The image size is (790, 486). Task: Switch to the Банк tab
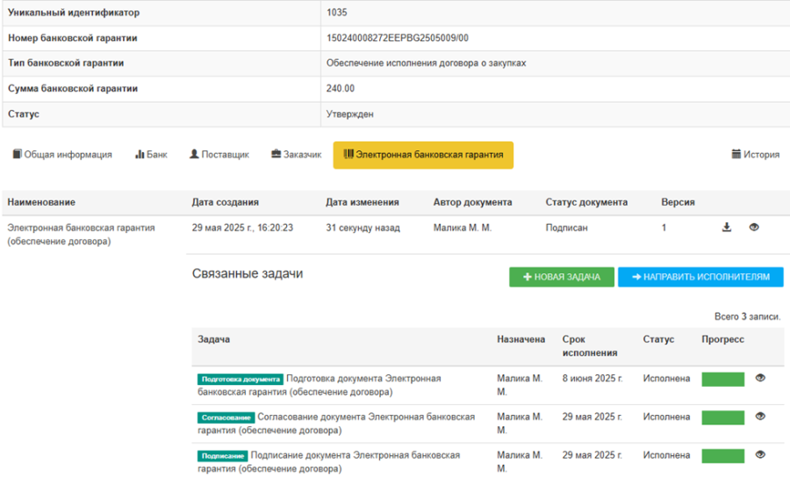point(151,155)
